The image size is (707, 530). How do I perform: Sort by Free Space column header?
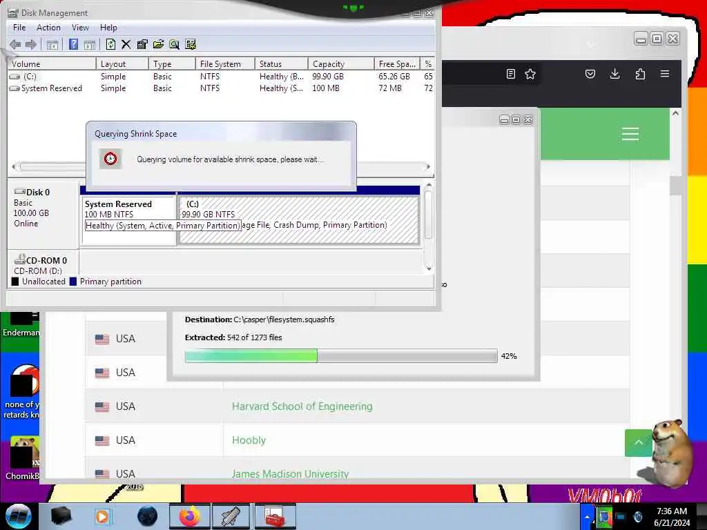click(397, 64)
